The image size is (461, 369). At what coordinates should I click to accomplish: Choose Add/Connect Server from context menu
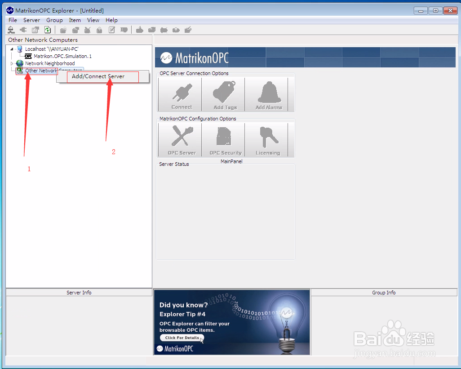coord(102,76)
